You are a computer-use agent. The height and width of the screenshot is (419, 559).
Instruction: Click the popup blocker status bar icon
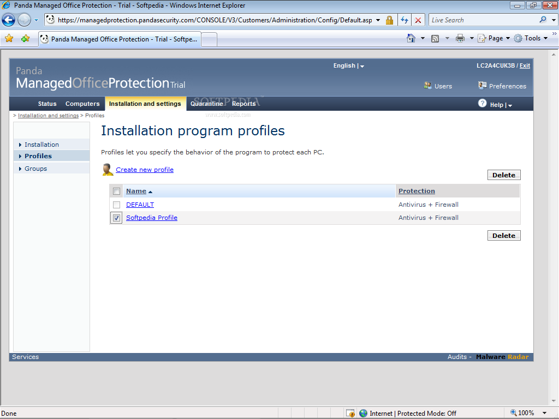click(x=350, y=413)
